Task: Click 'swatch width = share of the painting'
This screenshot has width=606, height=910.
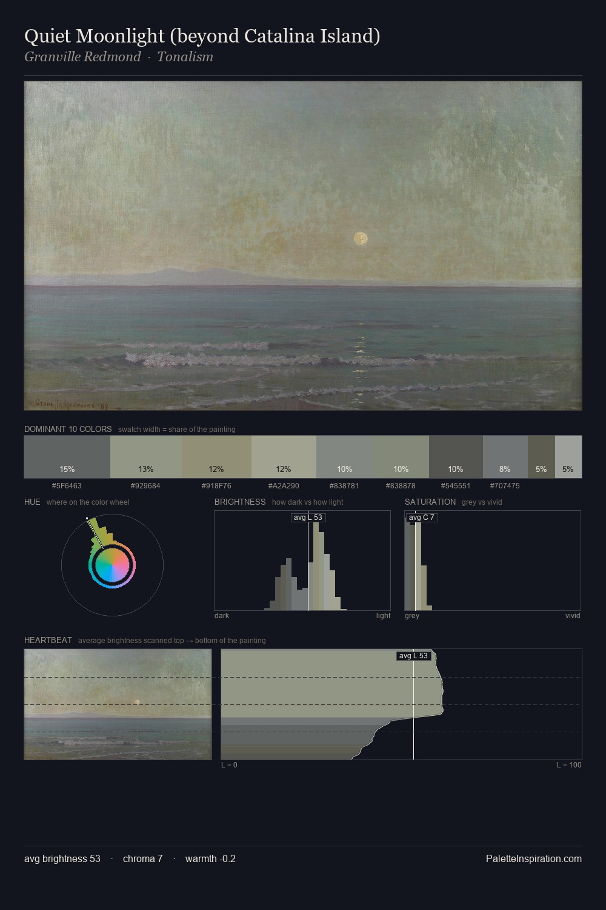Action: (x=177, y=430)
